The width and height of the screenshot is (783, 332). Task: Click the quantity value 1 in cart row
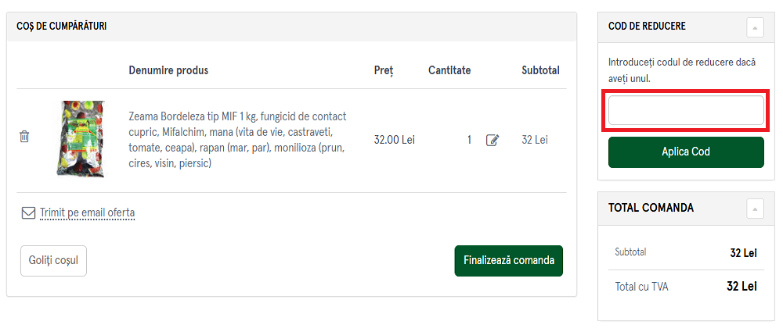tap(469, 140)
